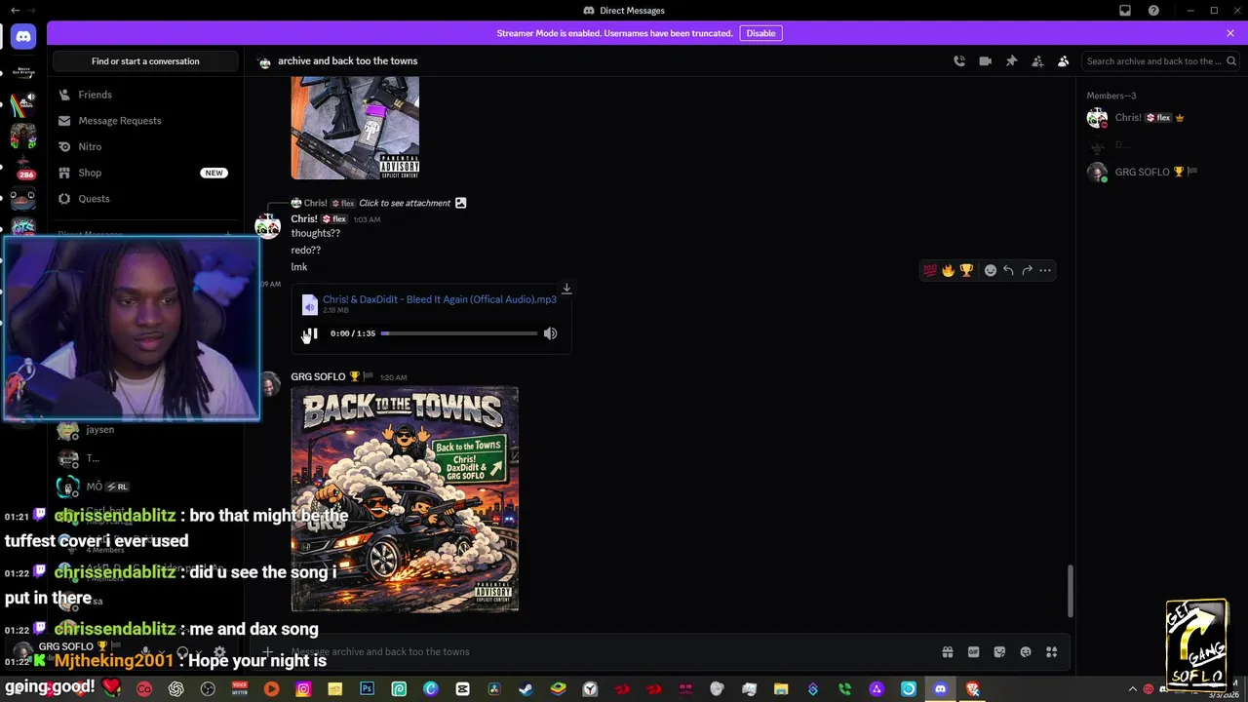Open the rainbow stripes server icon

pos(23,103)
